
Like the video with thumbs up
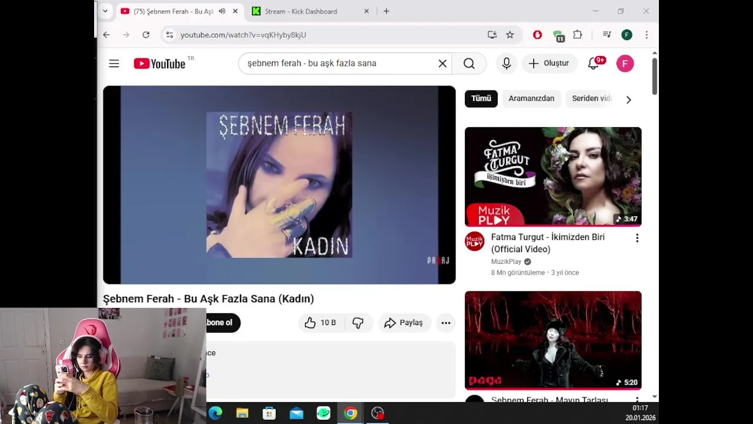tap(320, 323)
